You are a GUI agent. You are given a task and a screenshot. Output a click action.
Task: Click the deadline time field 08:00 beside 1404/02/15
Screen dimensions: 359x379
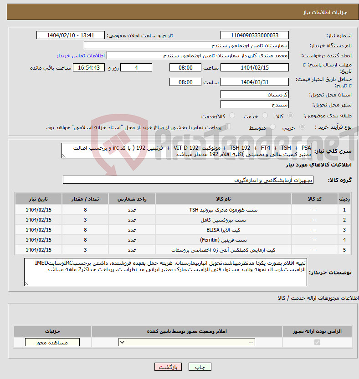[185, 67]
